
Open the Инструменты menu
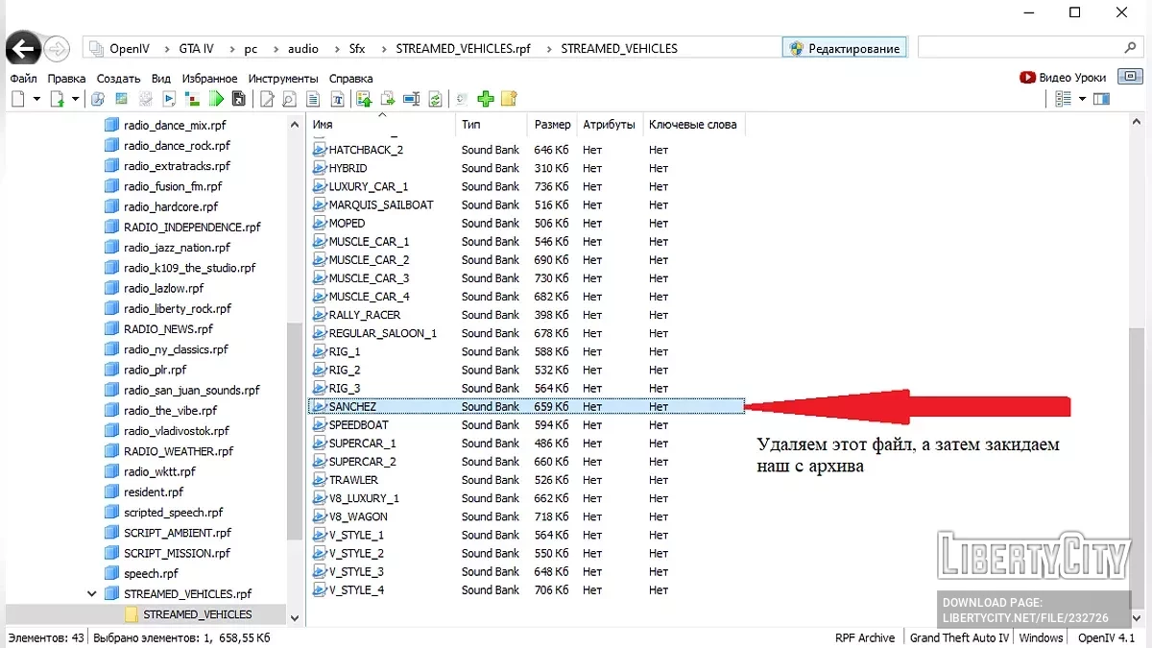282,78
